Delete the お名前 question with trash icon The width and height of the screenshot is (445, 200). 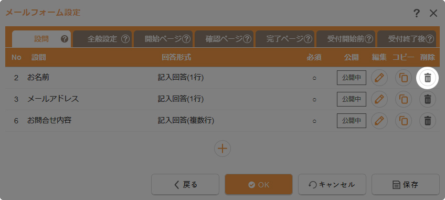tap(427, 78)
